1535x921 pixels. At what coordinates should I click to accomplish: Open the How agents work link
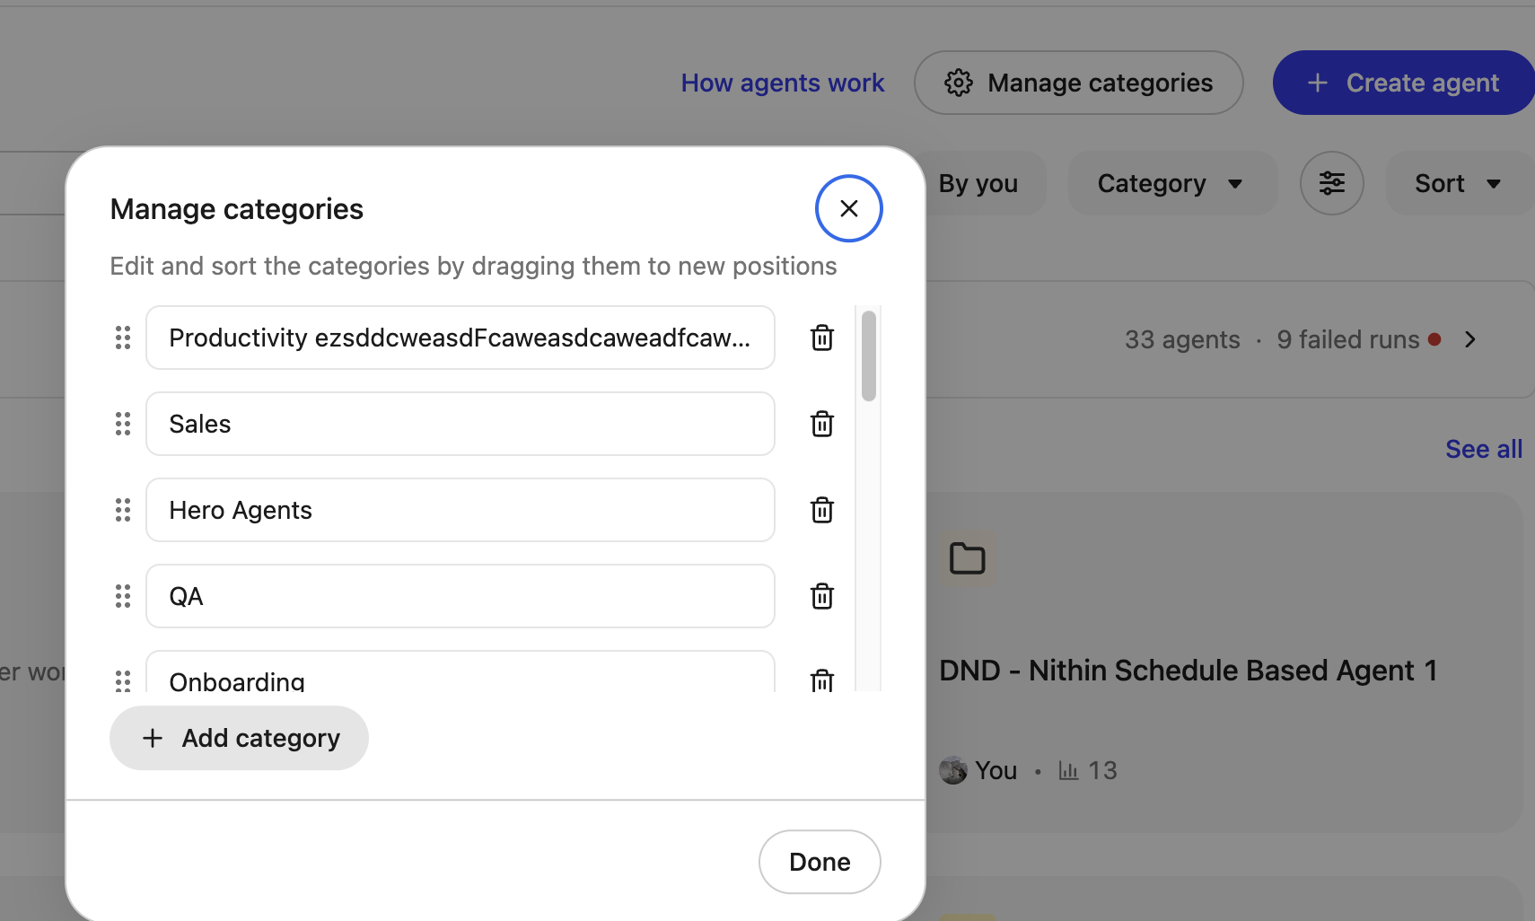click(782, 83)
